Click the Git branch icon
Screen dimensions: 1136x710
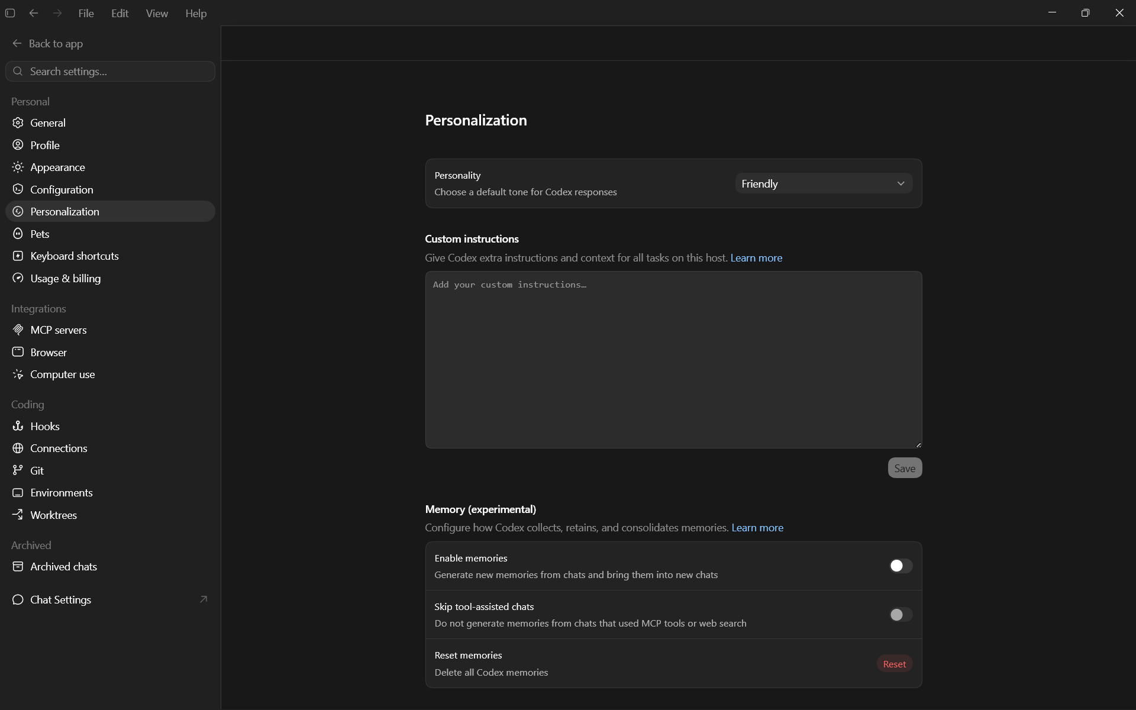point(18,470)
